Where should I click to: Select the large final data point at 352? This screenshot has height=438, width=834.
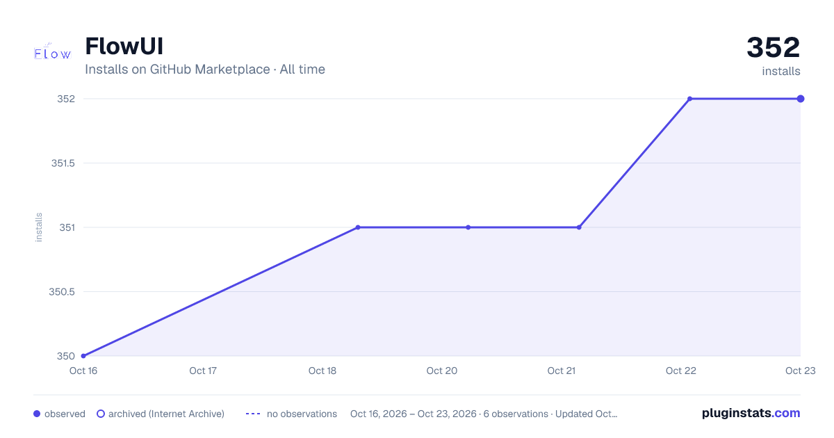pos(801,99)
